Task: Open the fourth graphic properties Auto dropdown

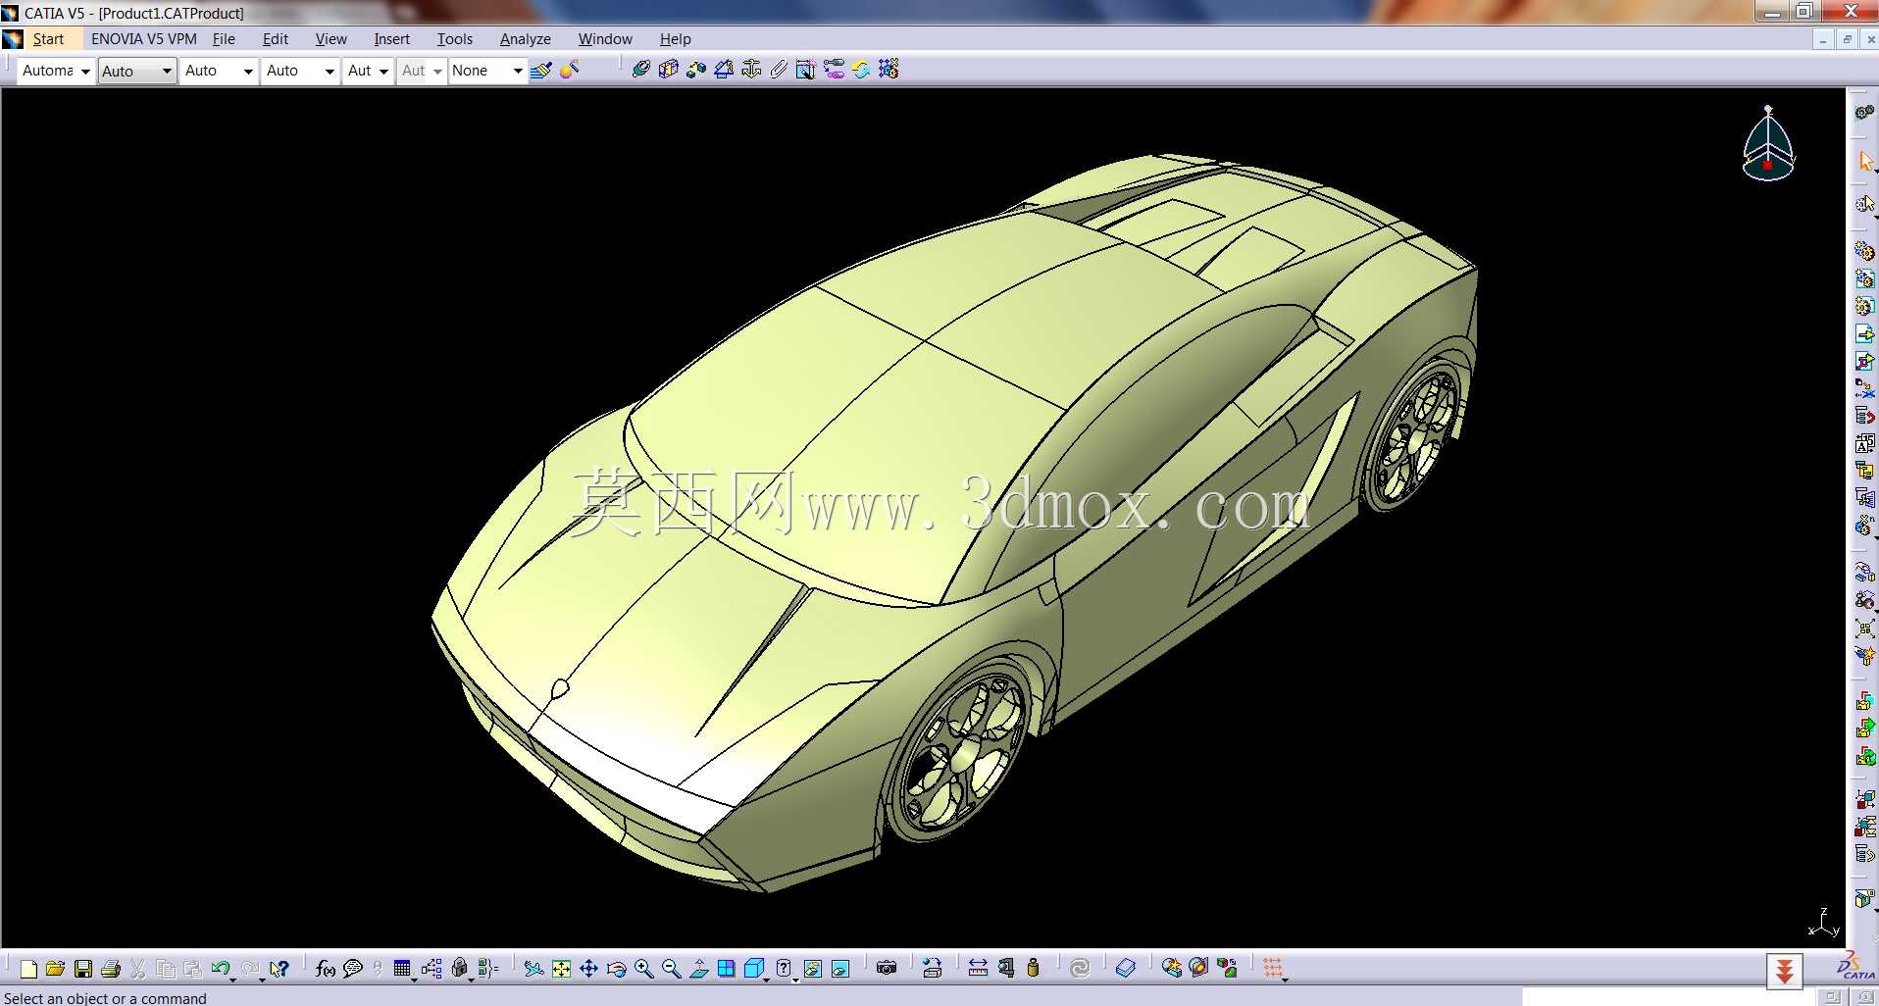Action: click(300, 71)
